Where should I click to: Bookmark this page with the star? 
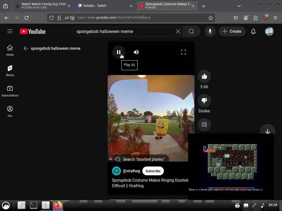[x=211, y=18]
